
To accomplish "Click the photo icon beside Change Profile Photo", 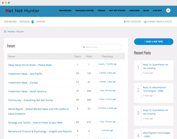I will click(x=145, y=22).
